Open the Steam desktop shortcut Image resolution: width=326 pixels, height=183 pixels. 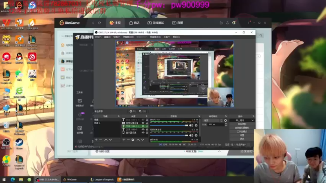(19, 144)
